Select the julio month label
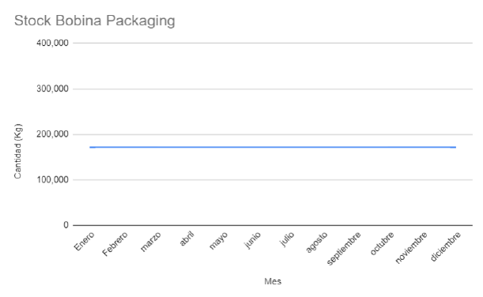This screenshot has height=297, width=483. pyautogui.click(x=287, y=239)
